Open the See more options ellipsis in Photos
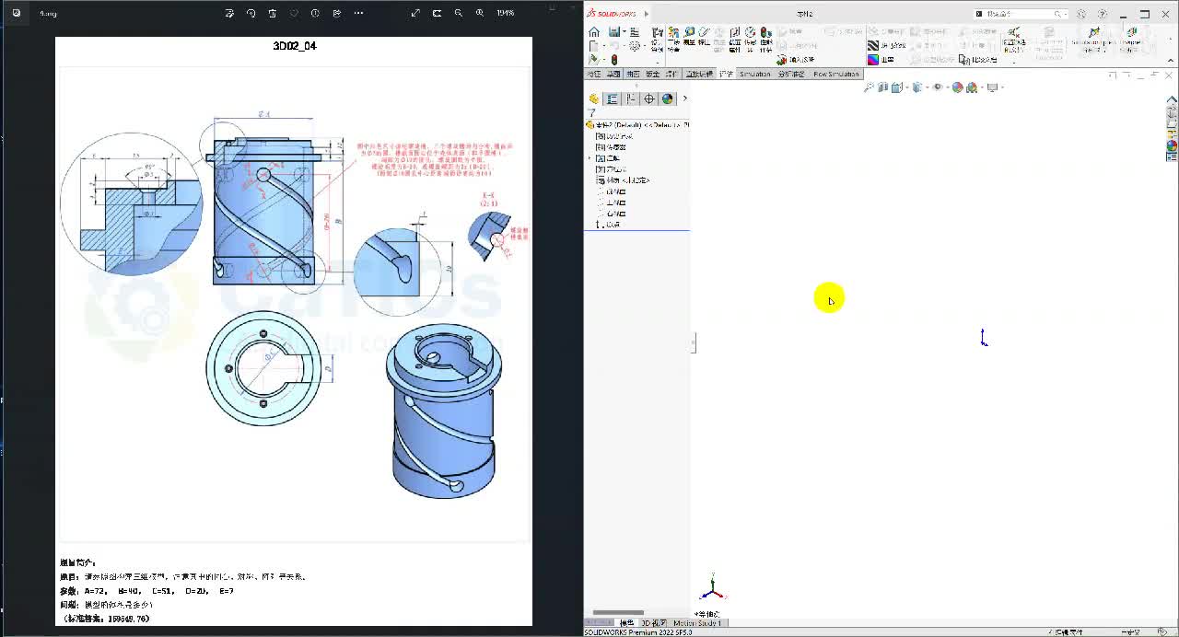This screenshot has width=1179, height=637. tap(358, 13)
